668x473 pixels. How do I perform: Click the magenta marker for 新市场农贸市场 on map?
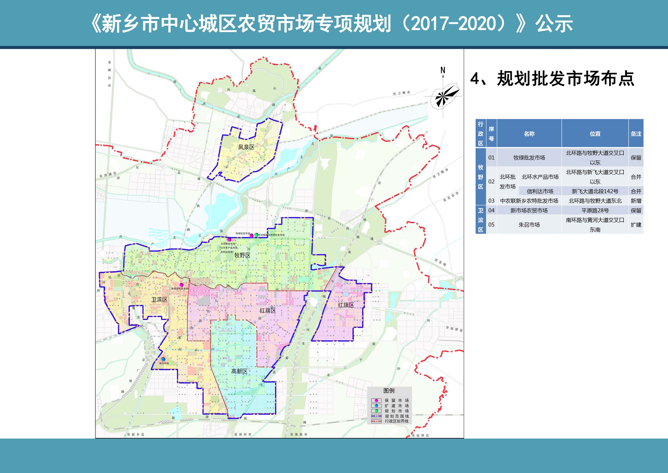181,285
